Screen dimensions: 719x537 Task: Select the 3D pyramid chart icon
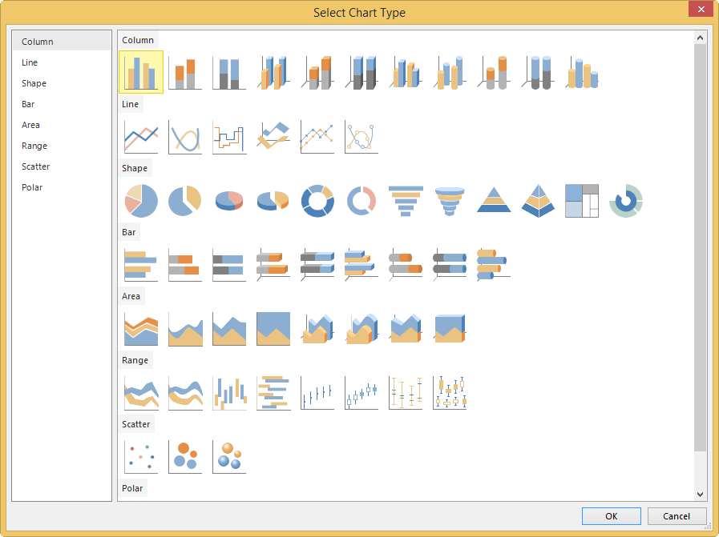click(x=537, y=201)
